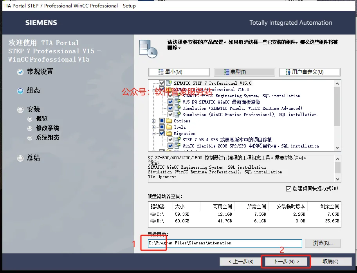This screenshot has height=273, width=357.
Task: Click the 概览 sub-step bullet
Action: 30,119
